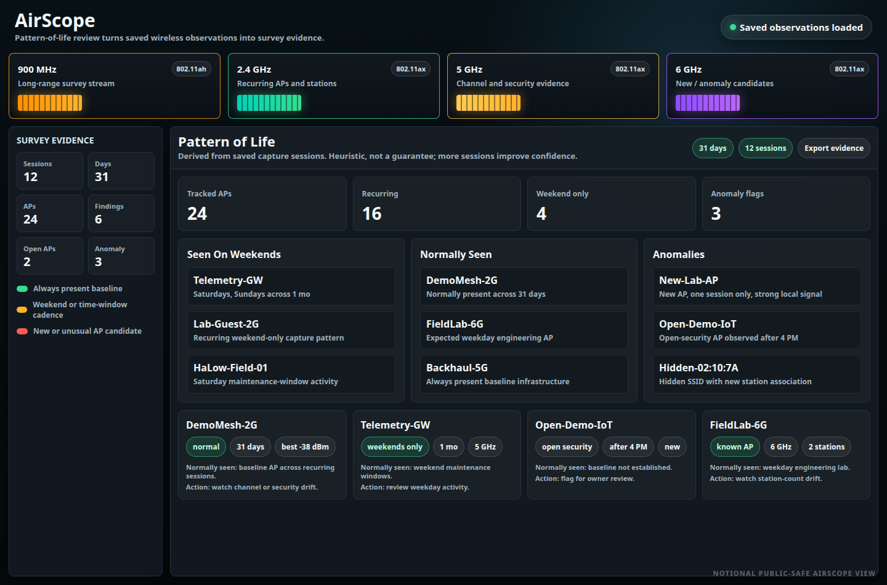Click the orange Weekend cadence legend swatch
The image size is (887, 585).
pos(22,310)
